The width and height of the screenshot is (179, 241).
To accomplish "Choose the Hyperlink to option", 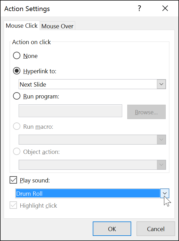I will tap(16, 71).
